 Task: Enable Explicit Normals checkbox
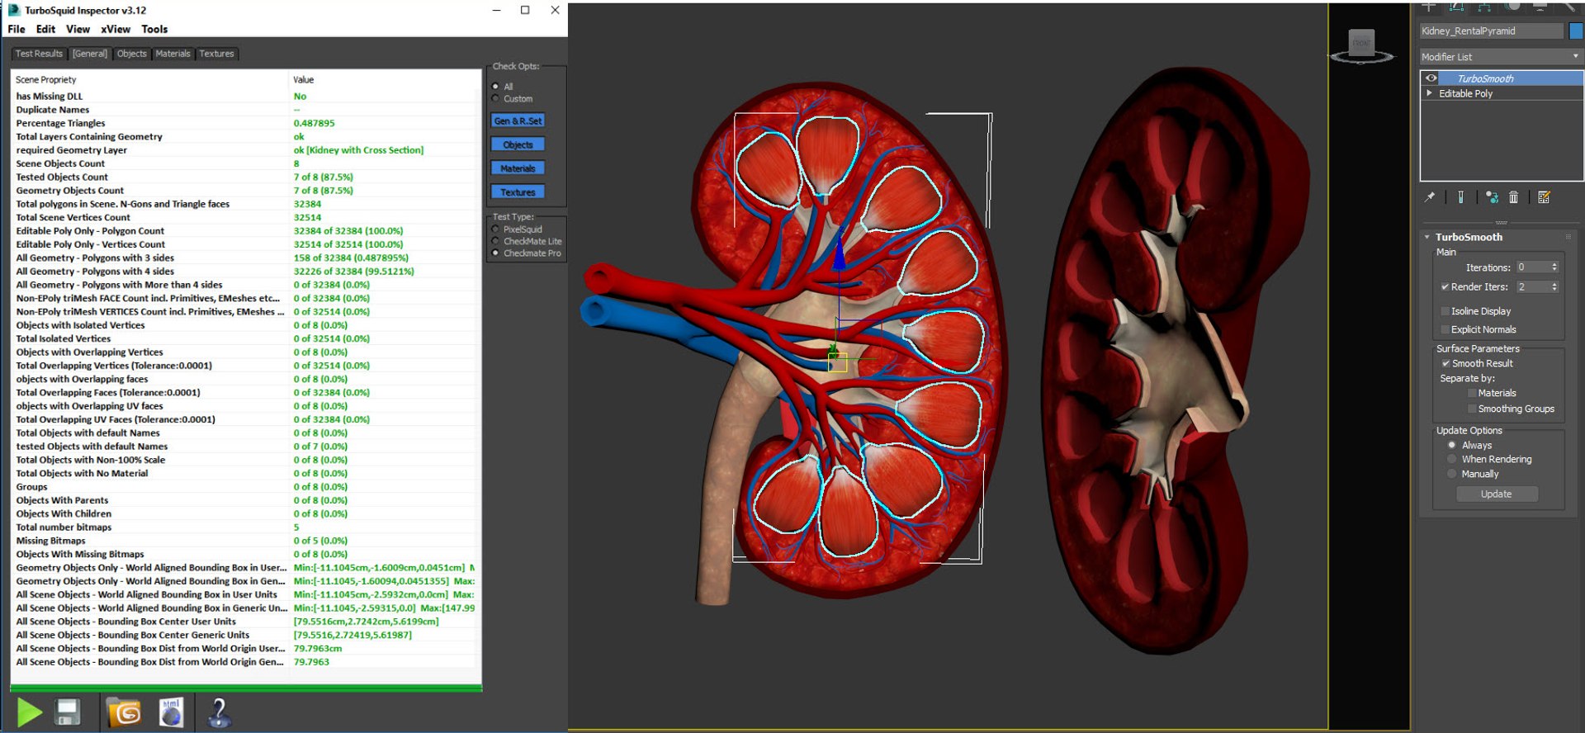pyautogui.click(x=1445, y=329)
